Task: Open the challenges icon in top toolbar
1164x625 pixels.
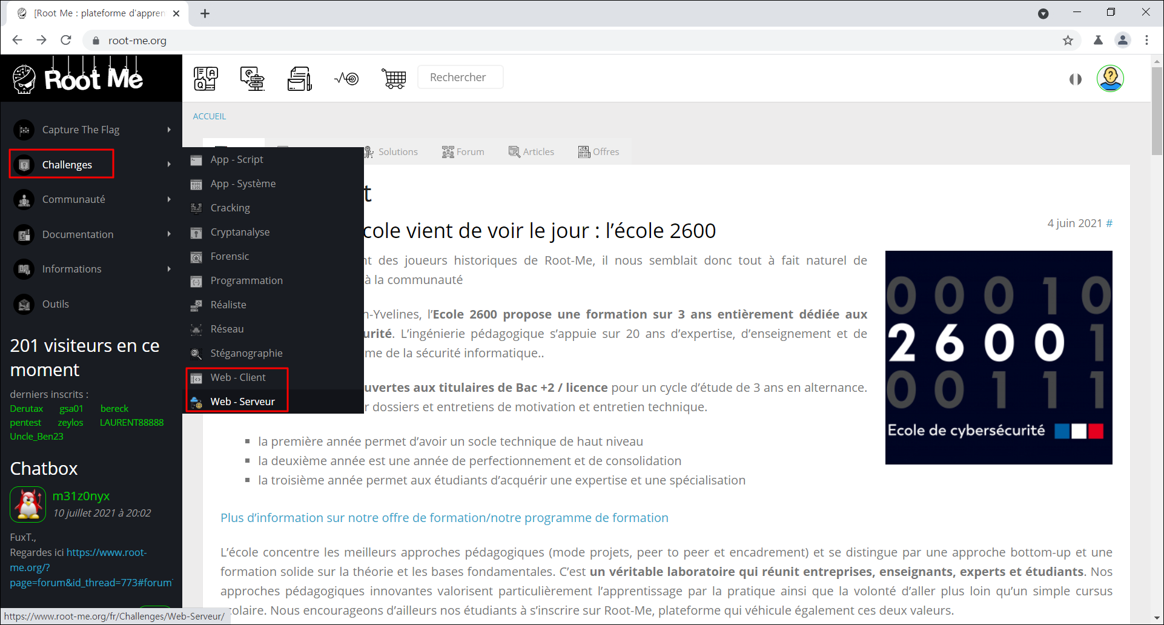Action: 206,78
